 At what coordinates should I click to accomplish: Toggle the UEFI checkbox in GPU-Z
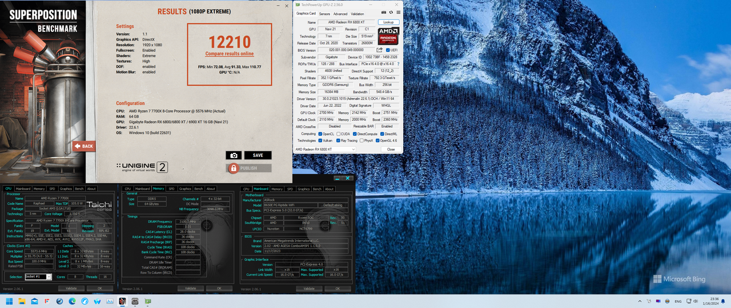pyautogui.click(x=388, y=50)
